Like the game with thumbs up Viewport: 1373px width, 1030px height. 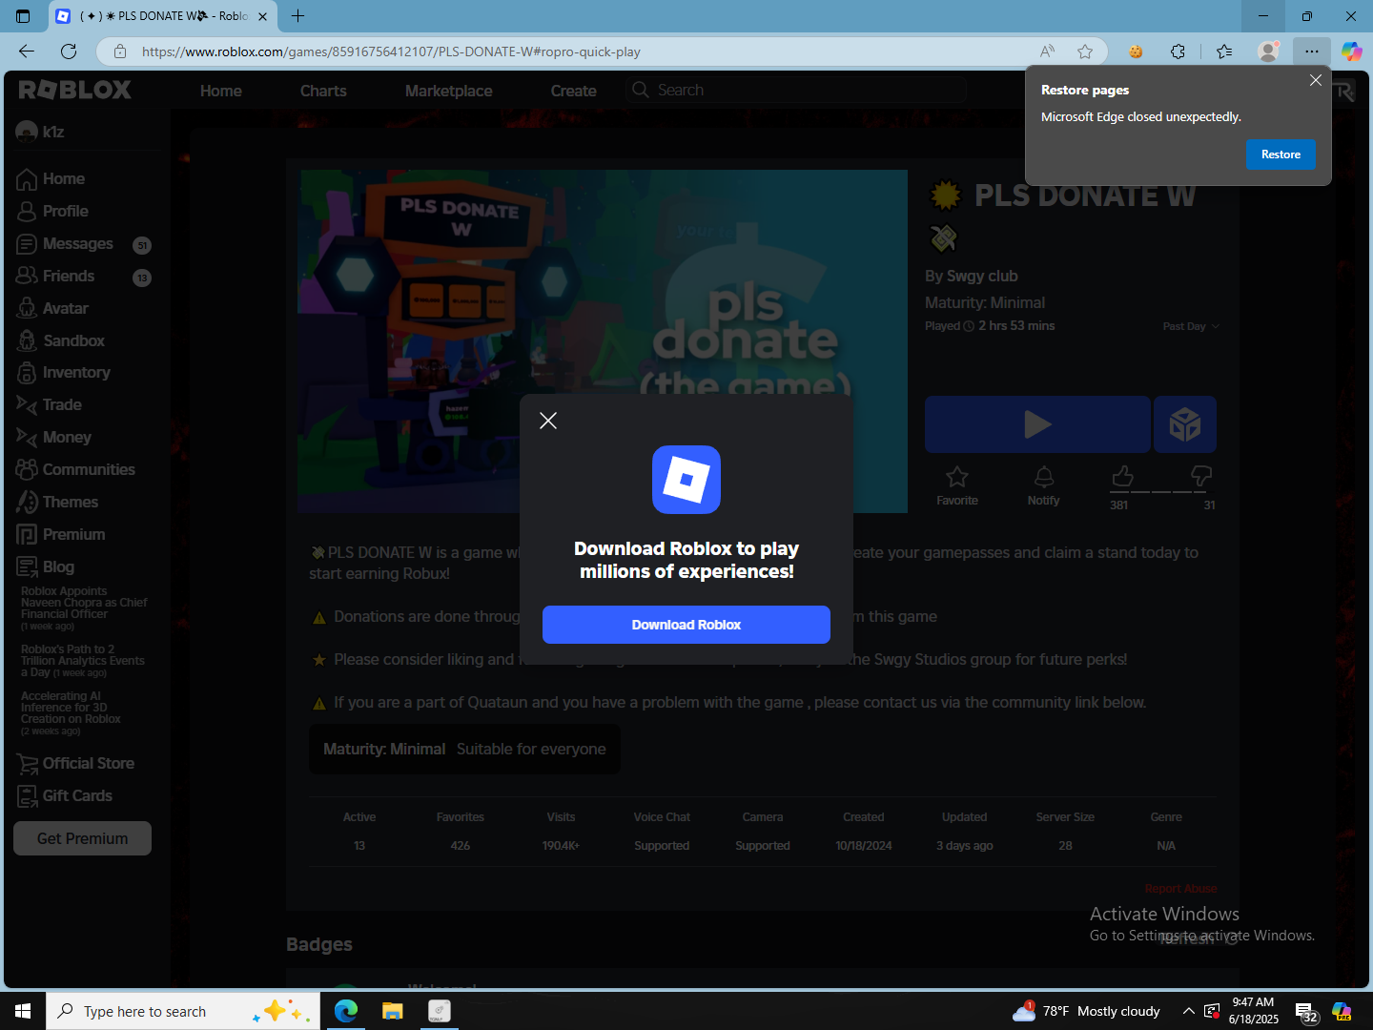click(1122, 475)
